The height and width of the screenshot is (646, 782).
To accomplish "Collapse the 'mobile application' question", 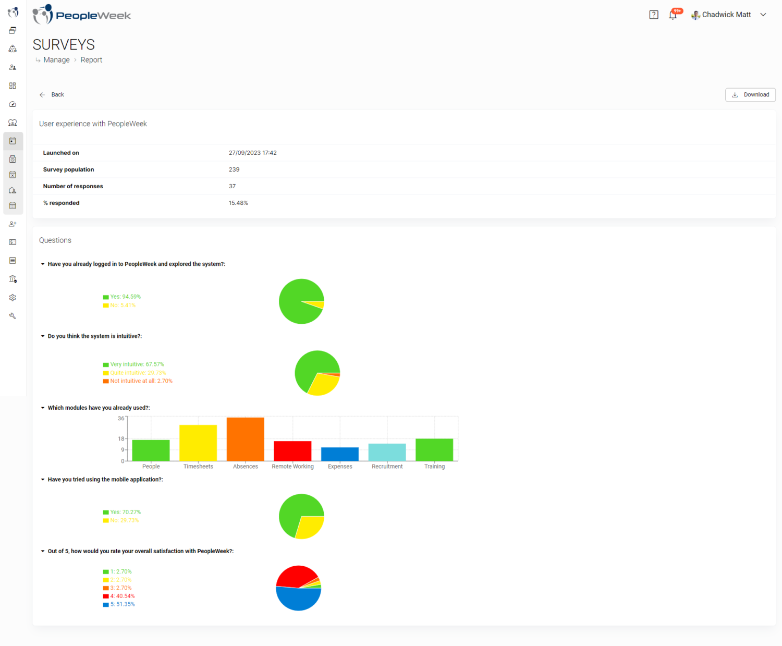I will 43,480.
